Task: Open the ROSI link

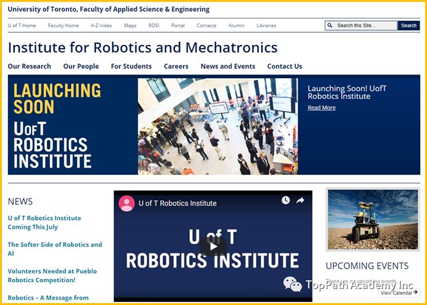Action: [153, 26]
